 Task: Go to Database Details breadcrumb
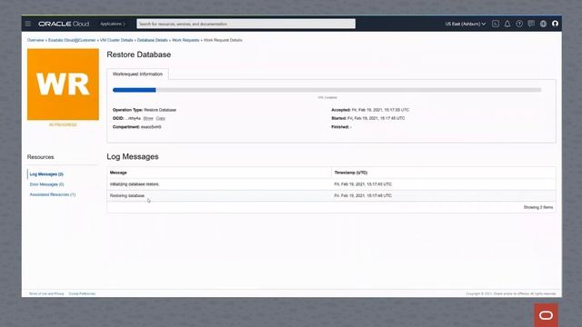153,40
